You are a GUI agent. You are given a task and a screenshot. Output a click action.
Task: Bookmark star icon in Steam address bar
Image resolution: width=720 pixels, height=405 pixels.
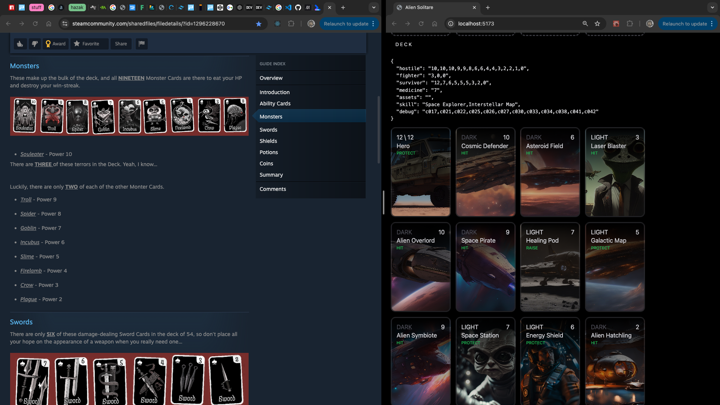[x=259, y=24]
